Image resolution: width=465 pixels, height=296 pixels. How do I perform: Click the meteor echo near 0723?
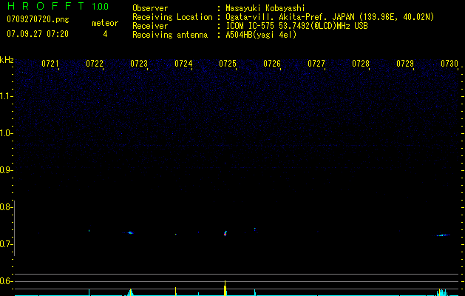click(131, 233)
